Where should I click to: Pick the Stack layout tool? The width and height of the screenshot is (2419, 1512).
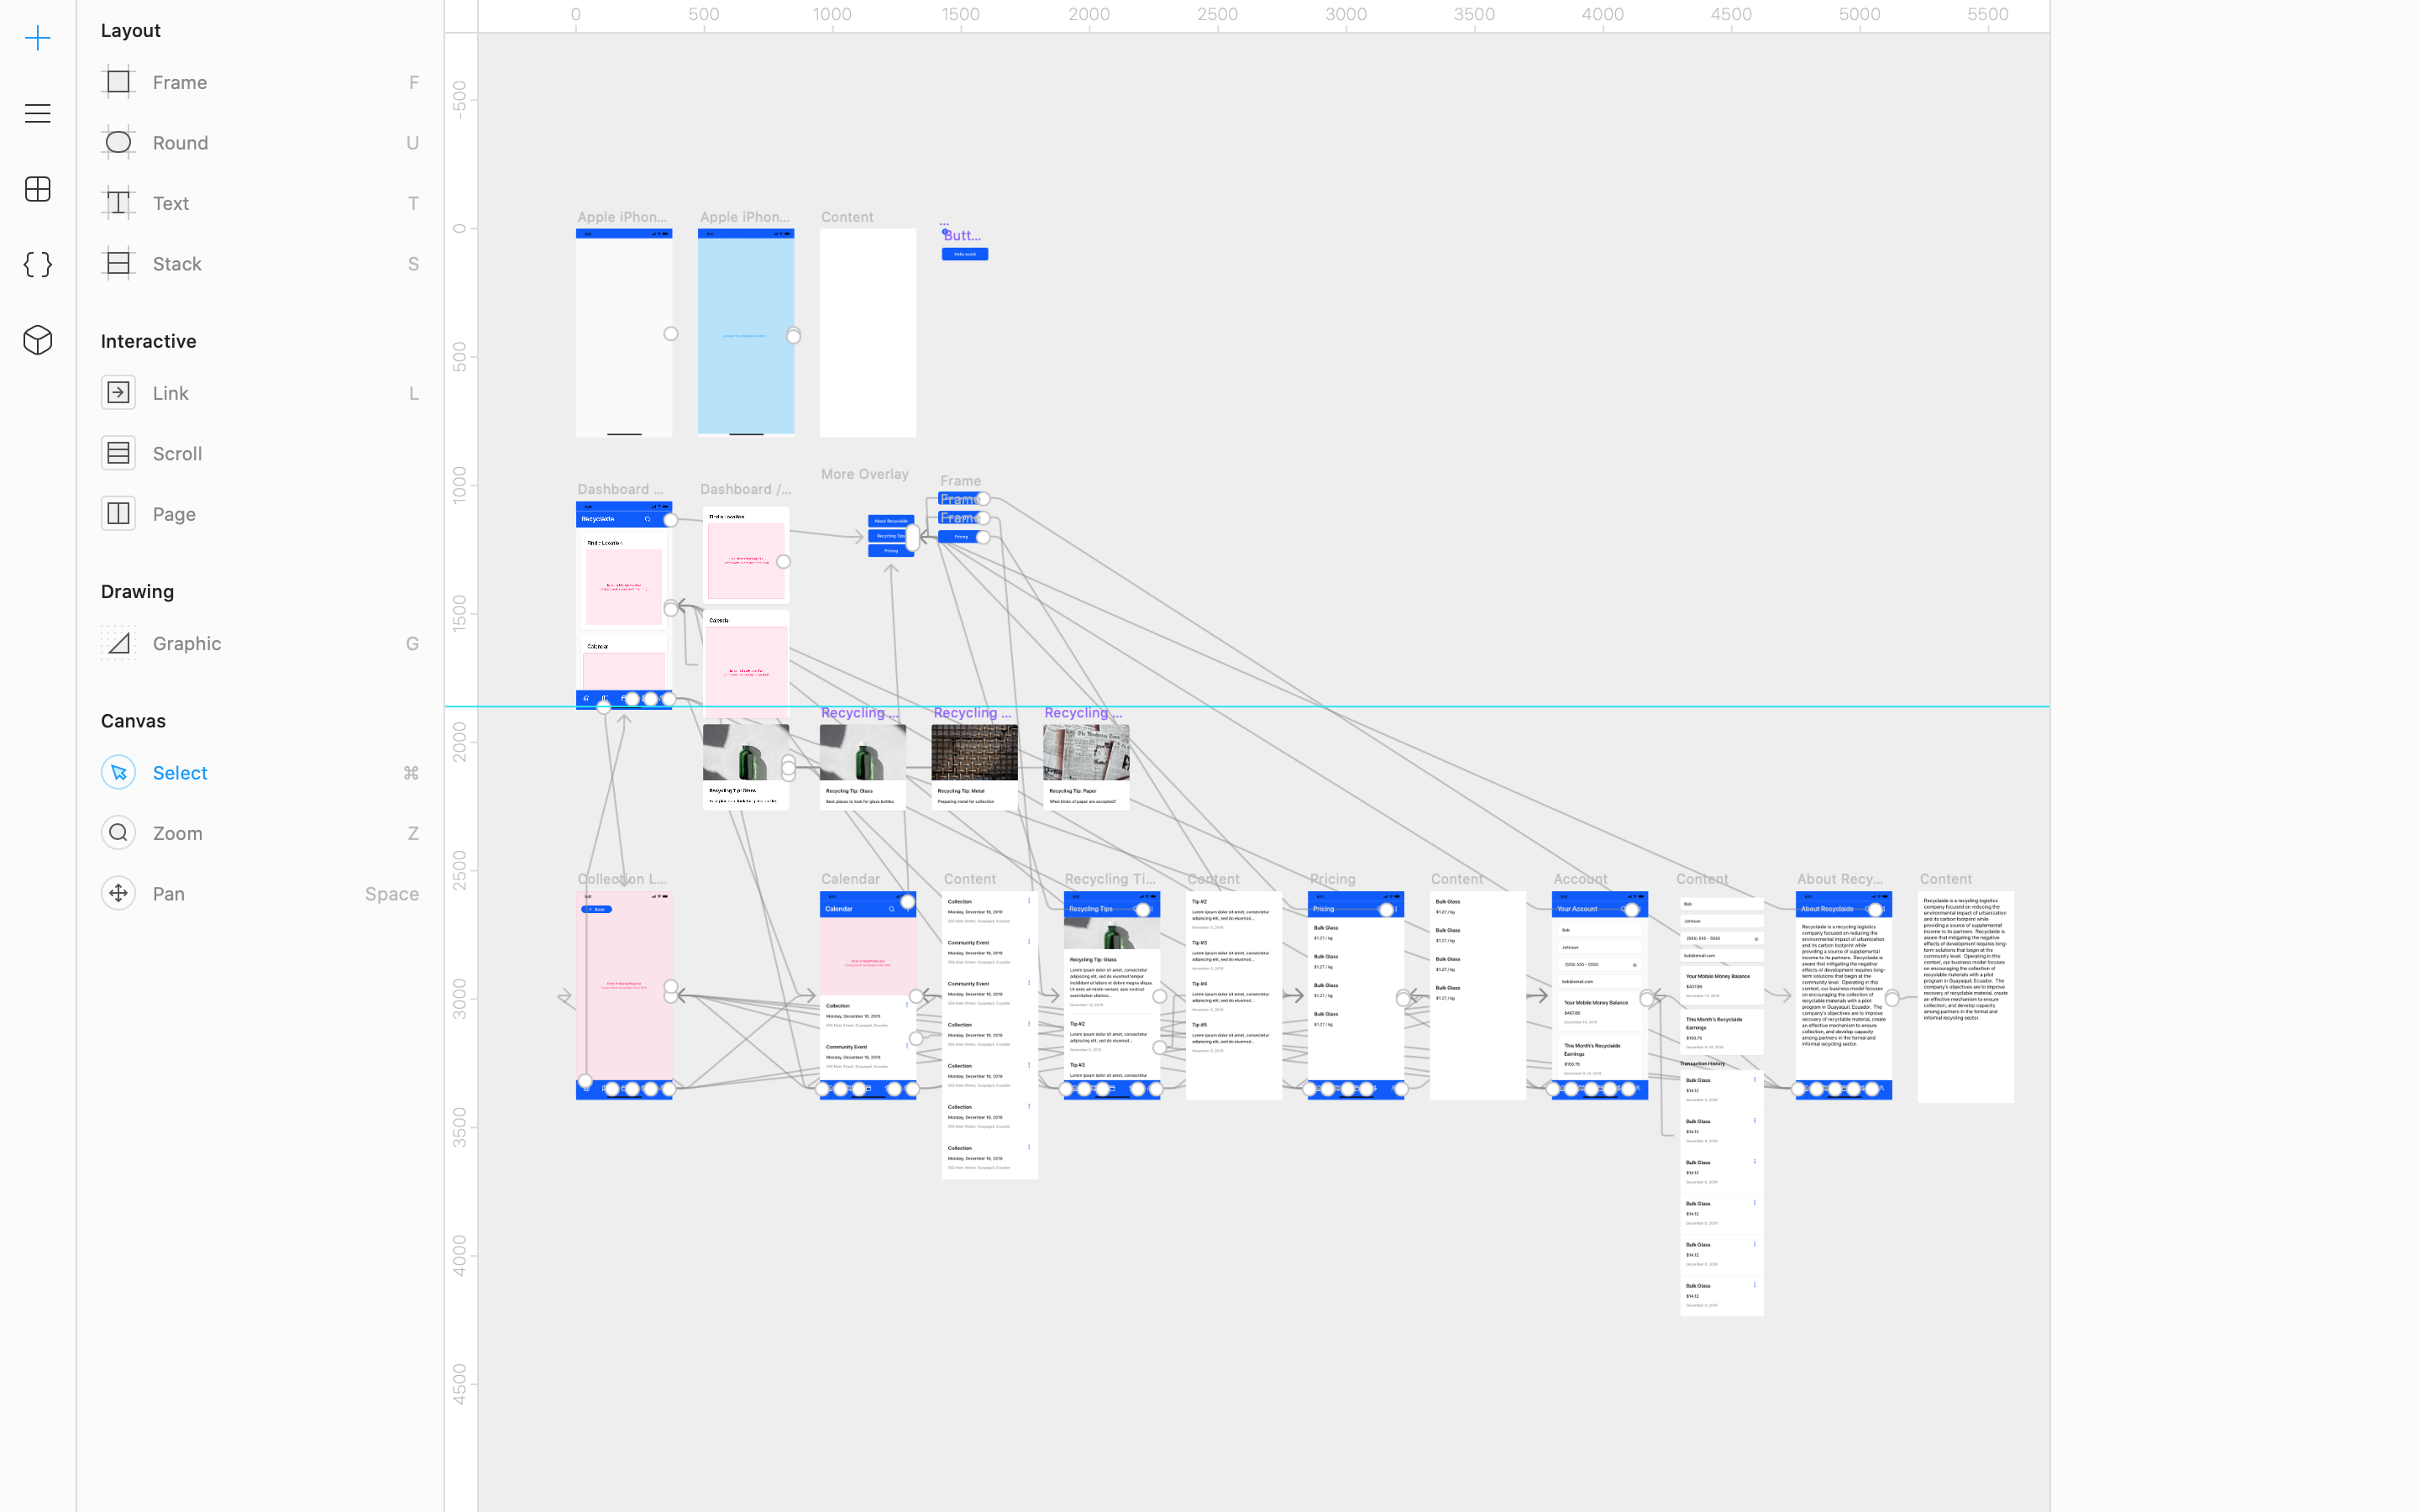177,264
